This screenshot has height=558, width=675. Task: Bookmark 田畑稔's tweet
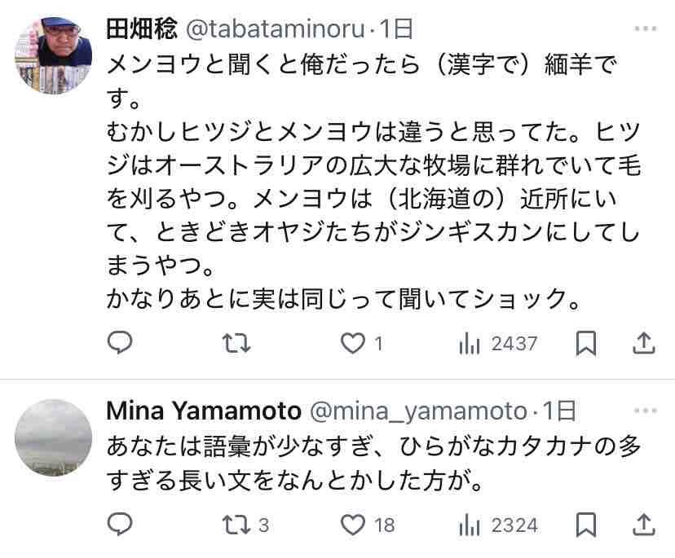585,344
